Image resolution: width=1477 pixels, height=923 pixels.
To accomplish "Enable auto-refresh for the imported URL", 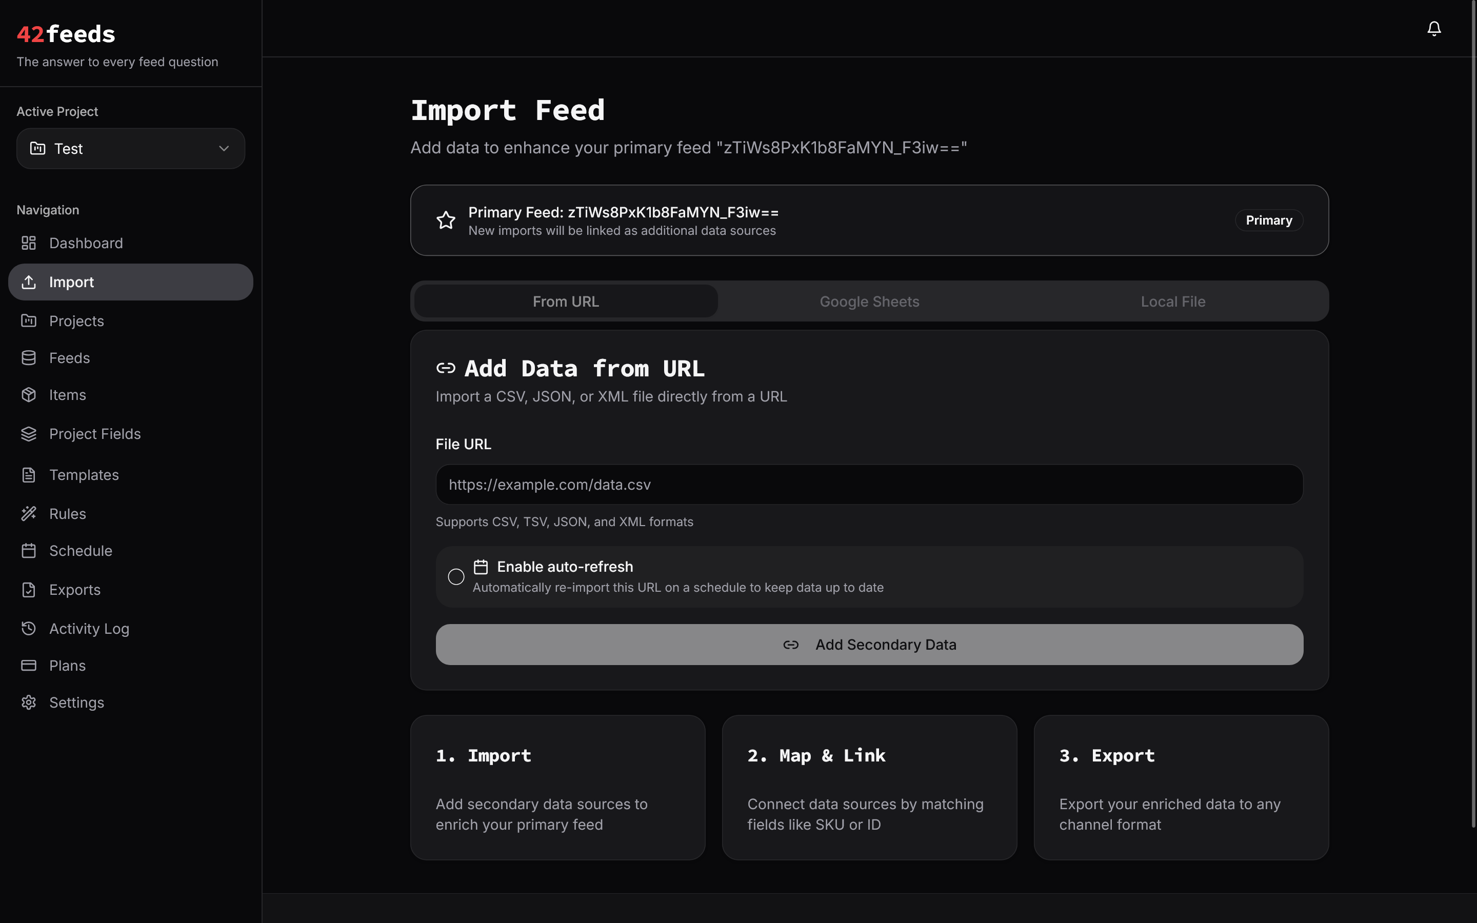I will pos(456,576).
